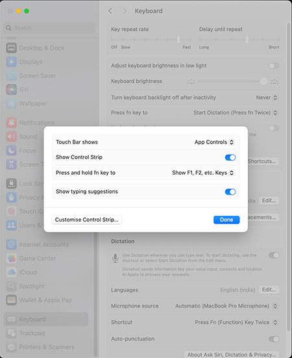
Task: Click the Search field in sidebar
Action: click(x=50, y=28)
